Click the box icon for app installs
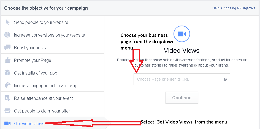Image resolution: width=260 pixels, height=129 pixels. click(7, 73)
